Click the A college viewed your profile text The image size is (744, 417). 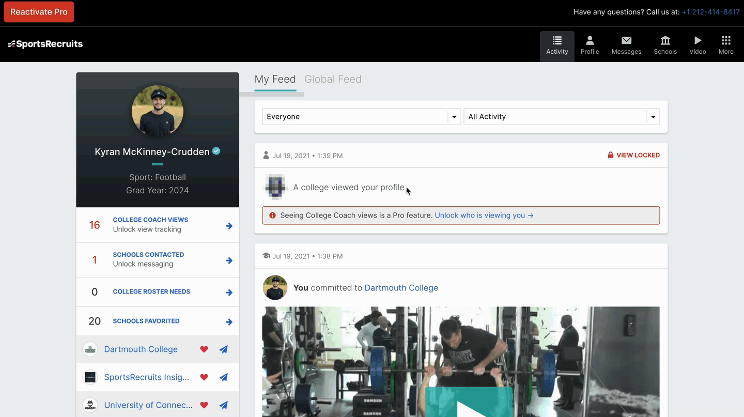349,187
